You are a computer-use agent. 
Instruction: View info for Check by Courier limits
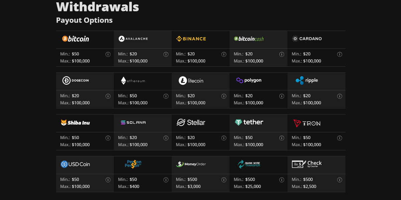coord(340,180)
